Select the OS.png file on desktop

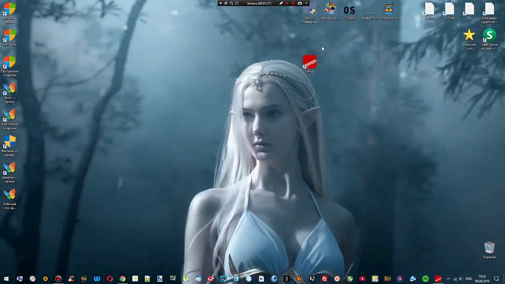350,12
